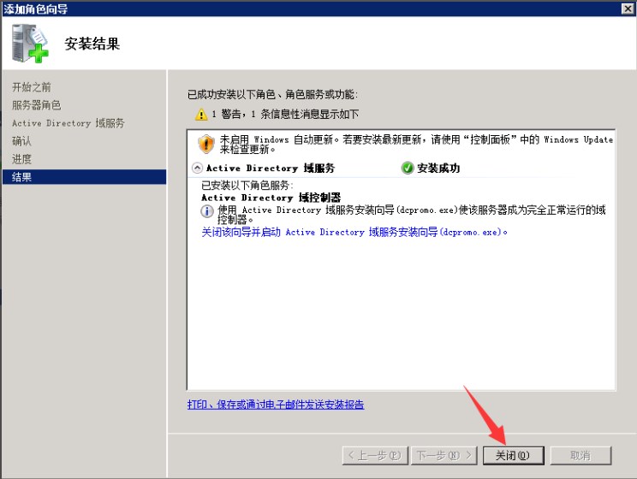The image size is (637, 479).
Task: Open 打印、保存或通过电子邮件发送安装报告 link
Action: point(276,405)
